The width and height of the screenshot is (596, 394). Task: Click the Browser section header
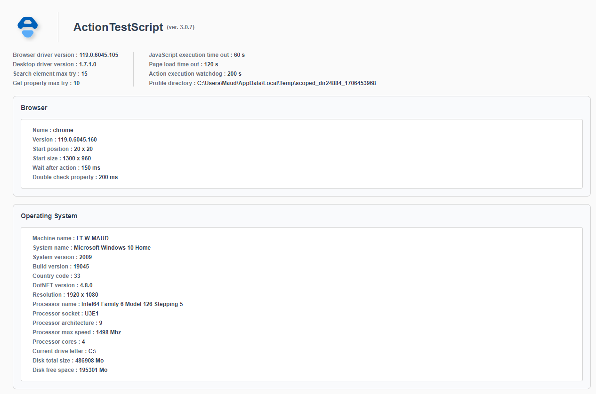pos(34,108)
